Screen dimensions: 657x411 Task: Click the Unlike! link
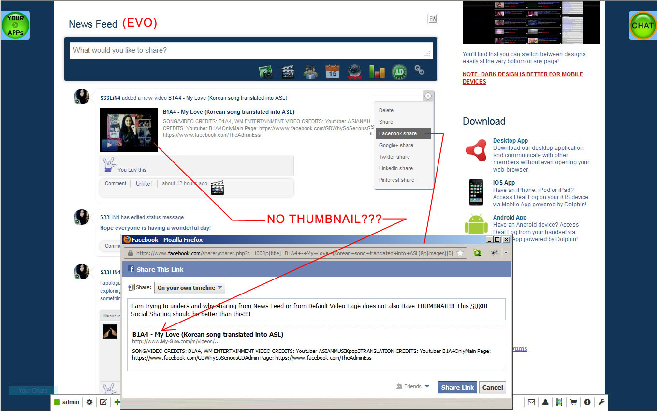point(144,184)
